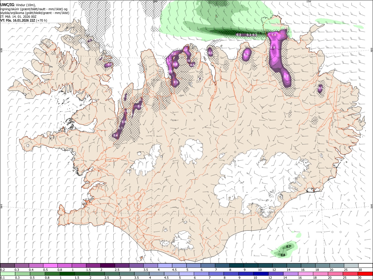
Task: Click the '1.0' value in the dark green band
Action: pos(259,34)
